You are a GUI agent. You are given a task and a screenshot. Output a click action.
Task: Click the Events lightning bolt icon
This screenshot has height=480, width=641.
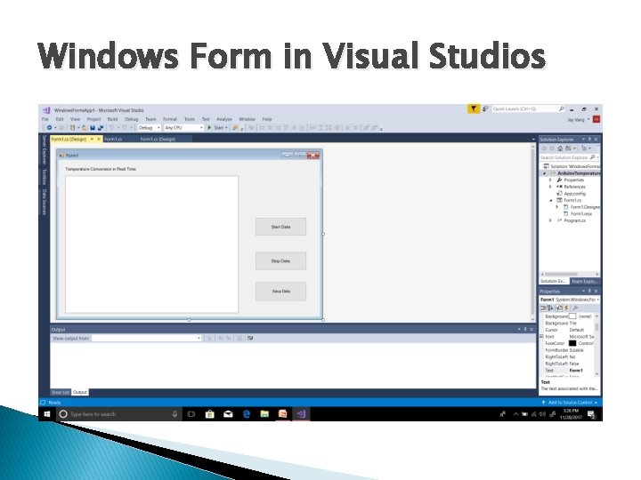click(566, 308)
